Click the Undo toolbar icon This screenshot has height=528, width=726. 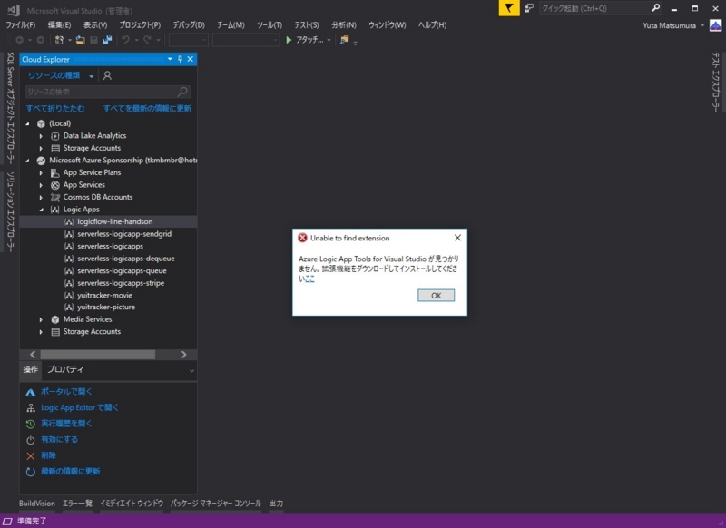125,40
